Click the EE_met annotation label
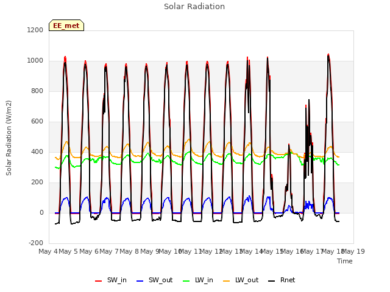 pyautogui.click(x=66, y=26)
